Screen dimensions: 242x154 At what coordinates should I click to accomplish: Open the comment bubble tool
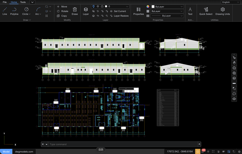pos(234,94)
